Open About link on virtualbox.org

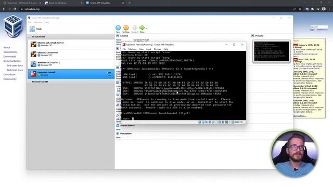[7, 47]
